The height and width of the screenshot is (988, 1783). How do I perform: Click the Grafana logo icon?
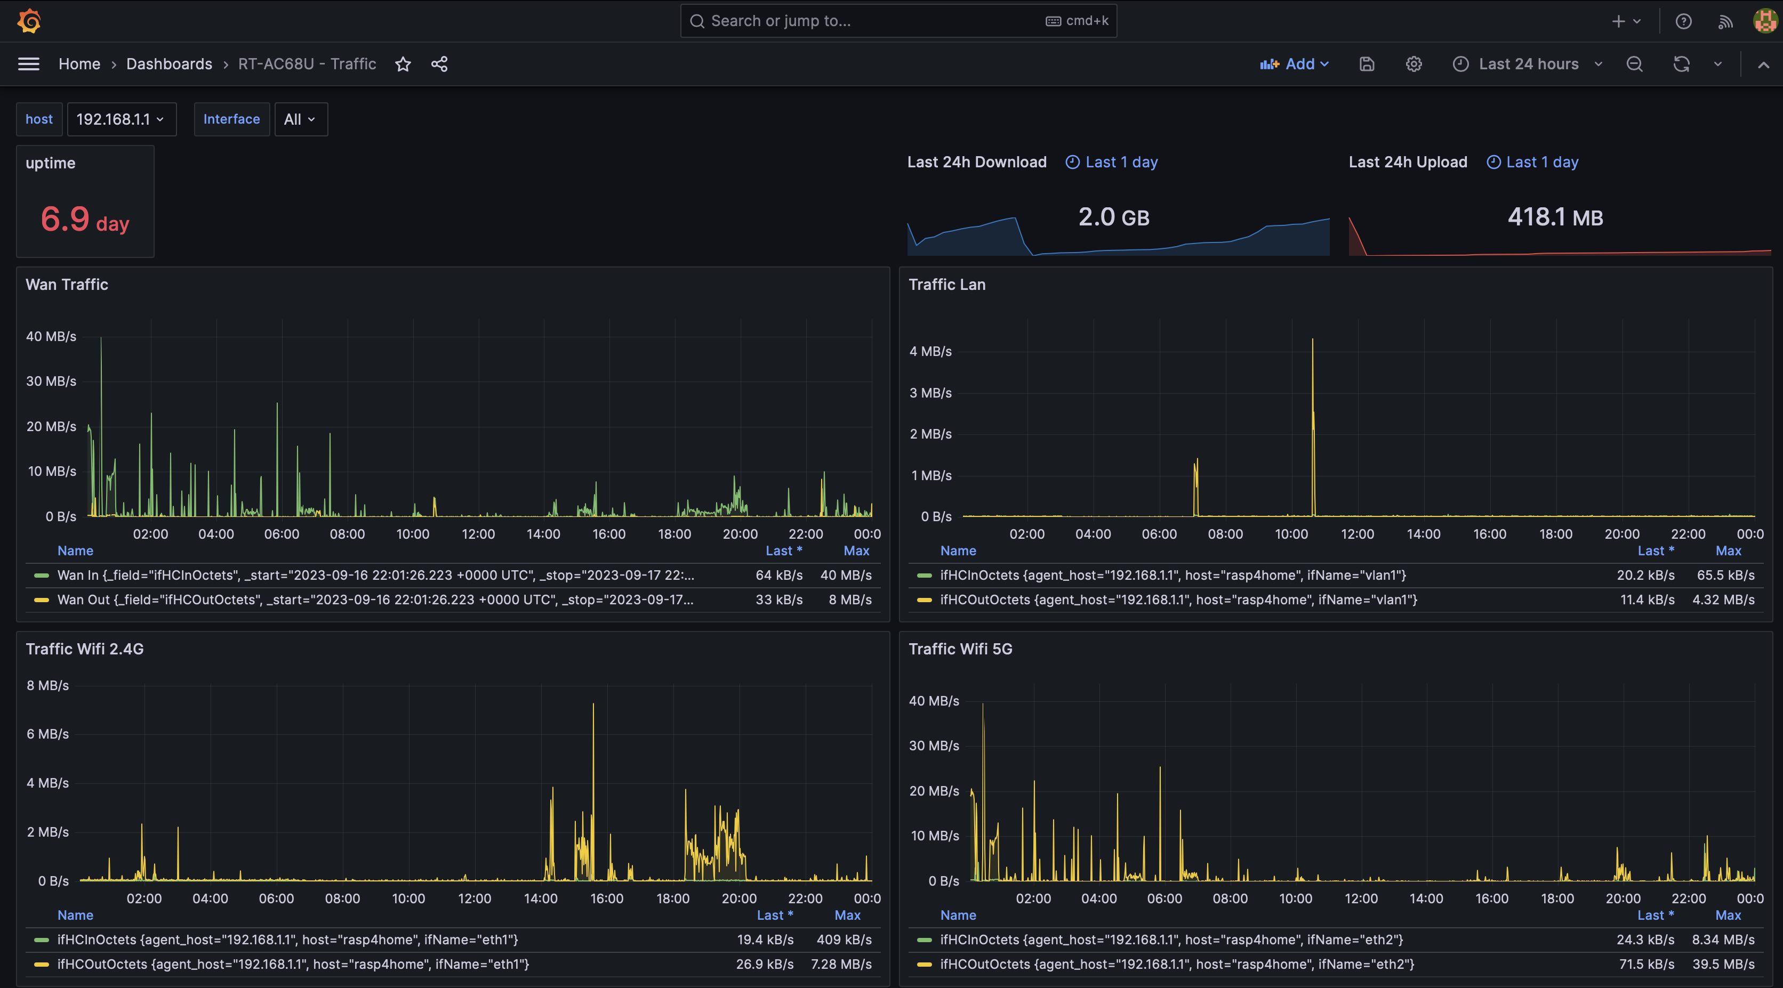tap(29, 21)
